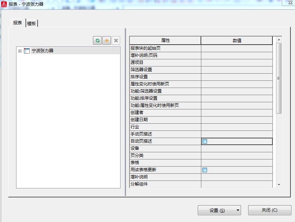Click the green refresh icon above the tree
Viewport: 295px width, 222px height.
(x=97, y=40)
